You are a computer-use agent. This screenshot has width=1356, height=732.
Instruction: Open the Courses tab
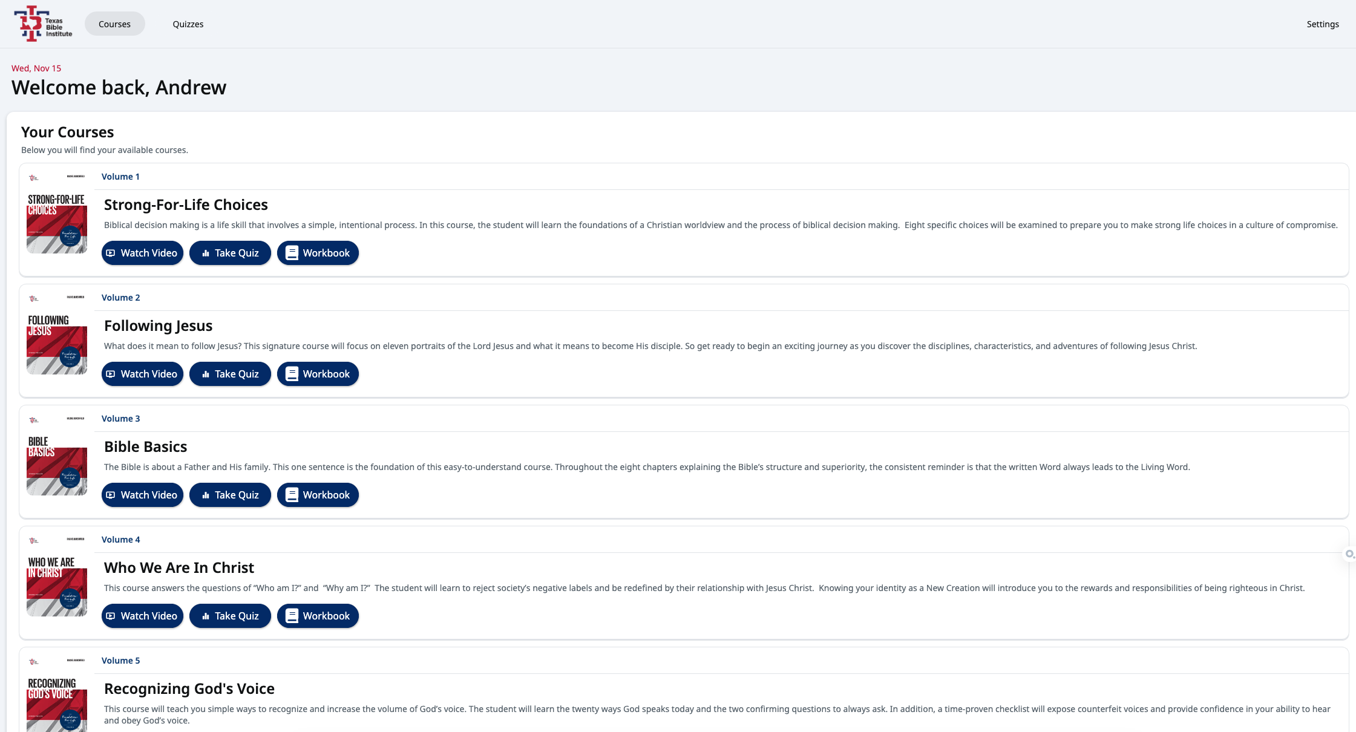click(114, 24)
